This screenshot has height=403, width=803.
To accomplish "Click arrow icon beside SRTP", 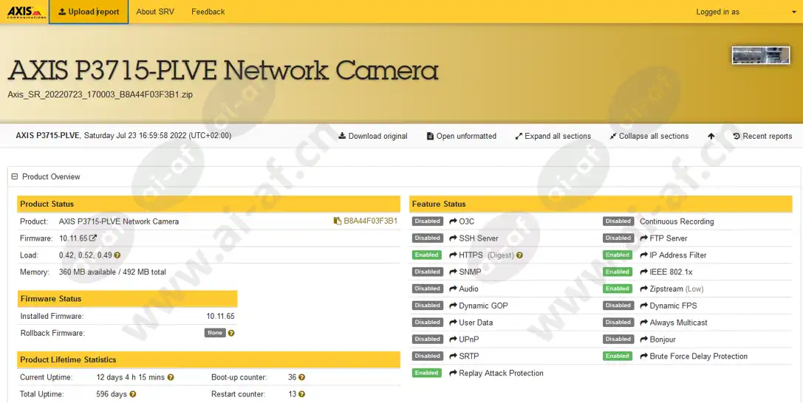I will pos(454,356).
